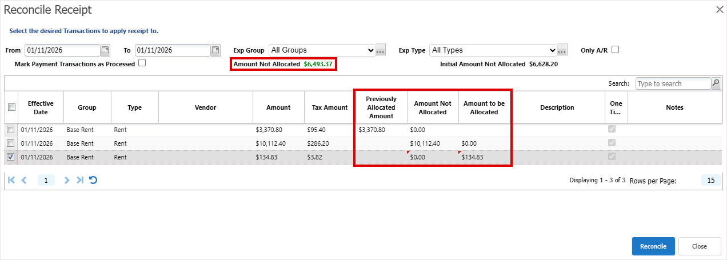Open the To date calendar picker
Viewport: 727px width, 260px height.
tap(215, 50)
